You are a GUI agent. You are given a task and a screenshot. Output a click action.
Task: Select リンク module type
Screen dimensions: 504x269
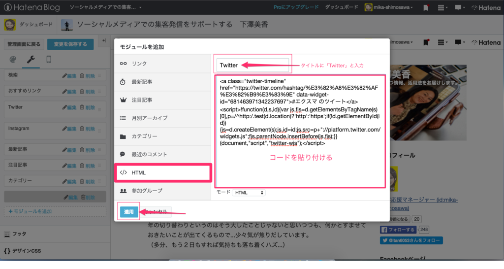162,64
